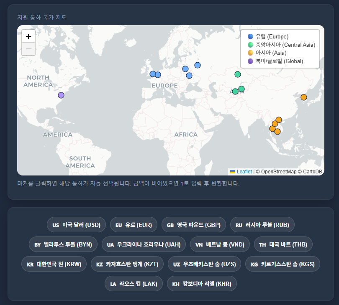Select the orange marker near Korea
Screen dimensions: 339x305
point(304,97)
